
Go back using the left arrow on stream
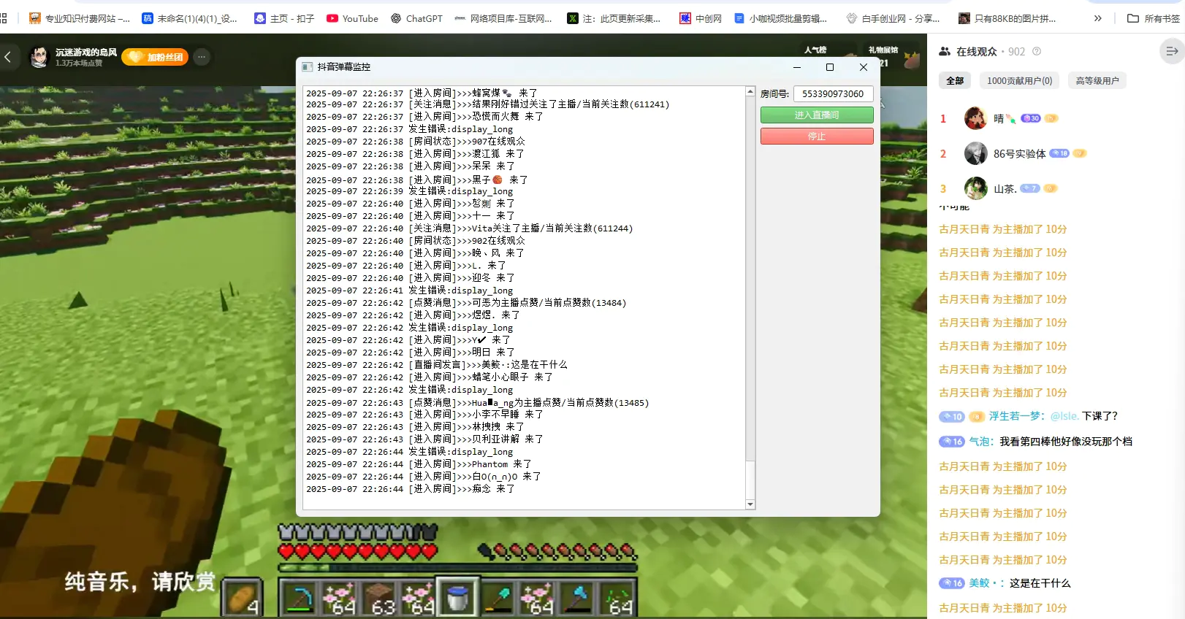pos(8,57)
